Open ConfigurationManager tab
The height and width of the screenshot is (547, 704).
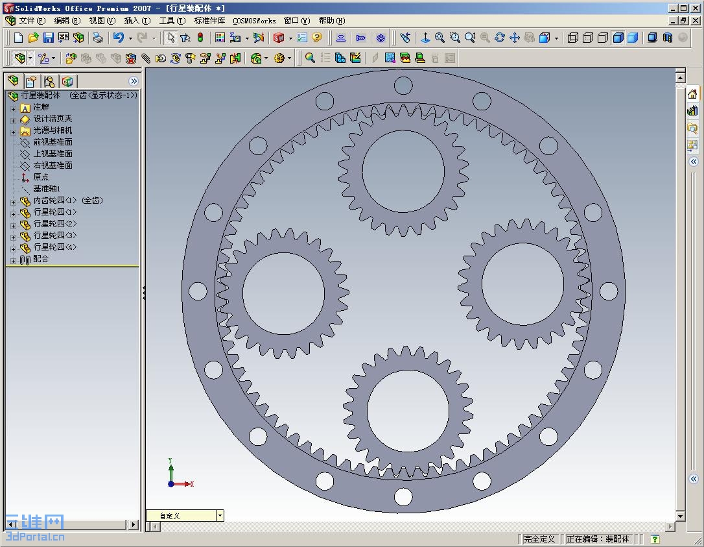(49, 81)
